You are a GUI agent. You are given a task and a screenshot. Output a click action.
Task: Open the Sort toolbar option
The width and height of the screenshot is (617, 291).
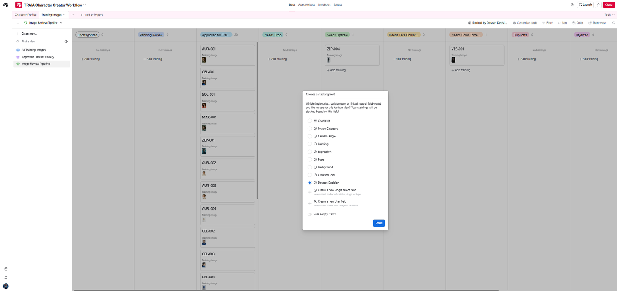click(x=563, y=23)
